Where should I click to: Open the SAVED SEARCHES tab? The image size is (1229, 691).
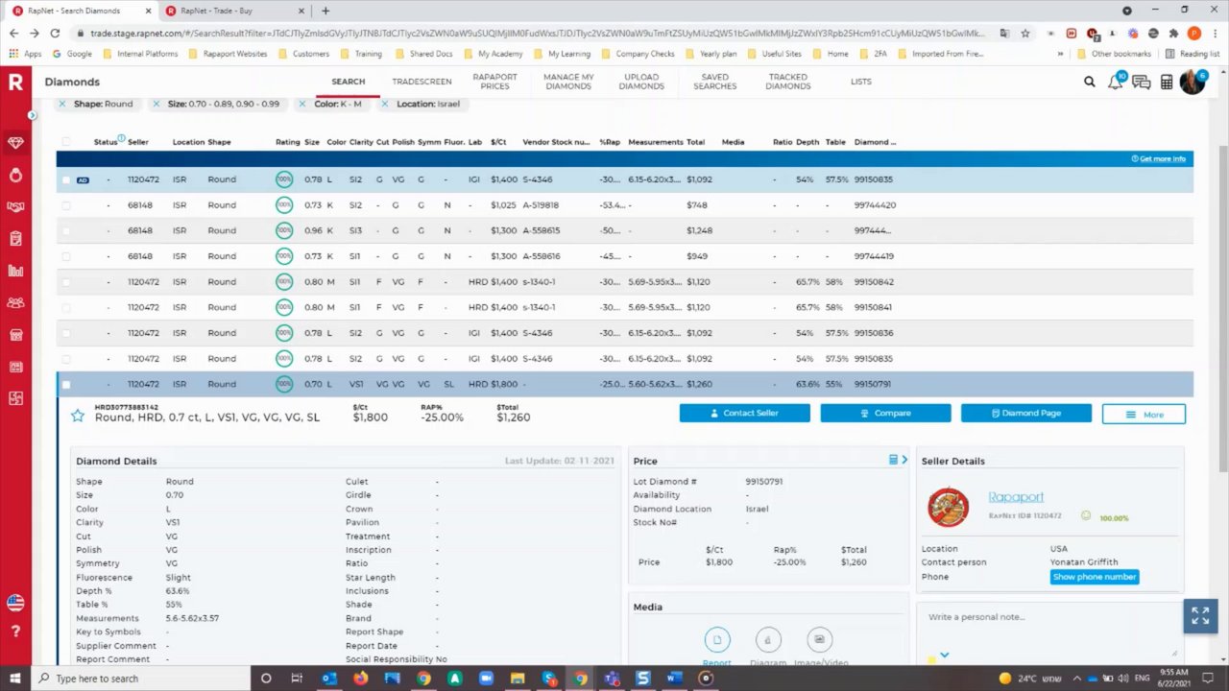tap(715, 82)
